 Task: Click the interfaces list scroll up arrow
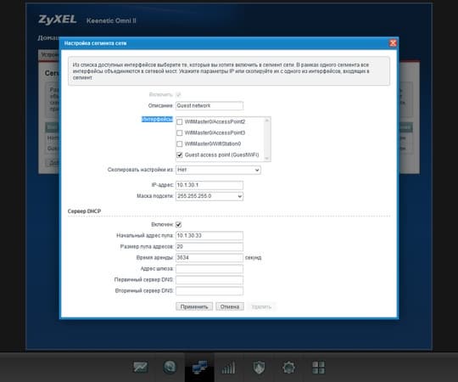point(266,121)
